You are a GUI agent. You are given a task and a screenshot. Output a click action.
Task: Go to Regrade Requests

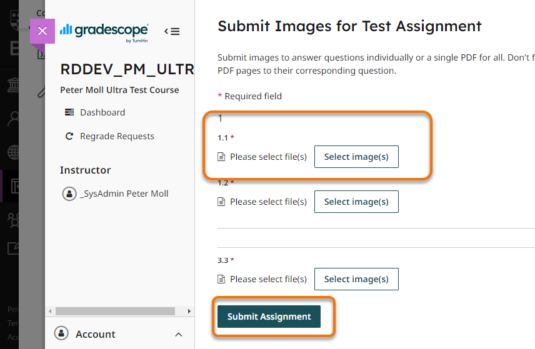[x=117, y=136]
